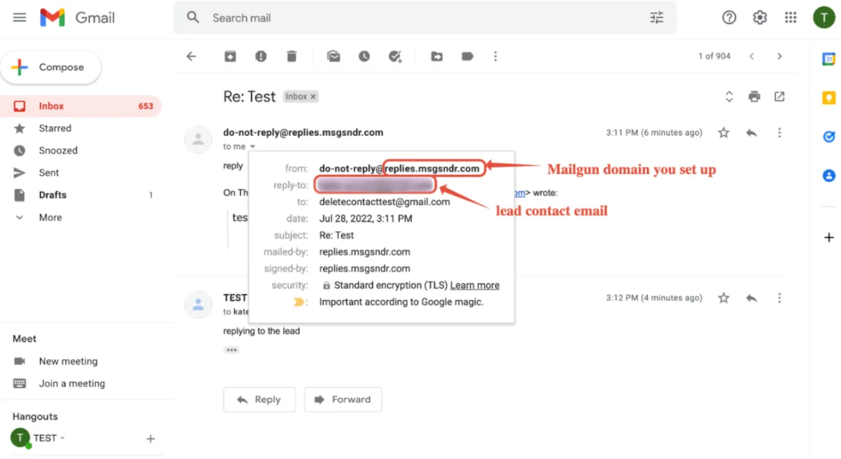Move conversation to a folder

[x=437, y=57]
